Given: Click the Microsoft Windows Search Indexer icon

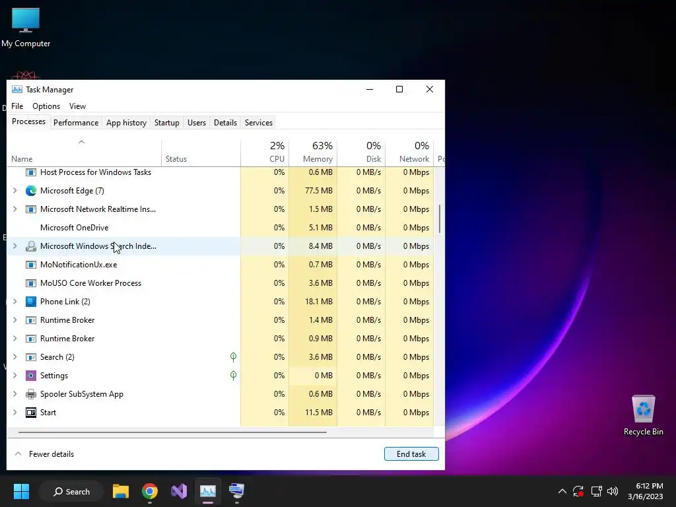Looking at the screenshot, I should click(30, 246).
